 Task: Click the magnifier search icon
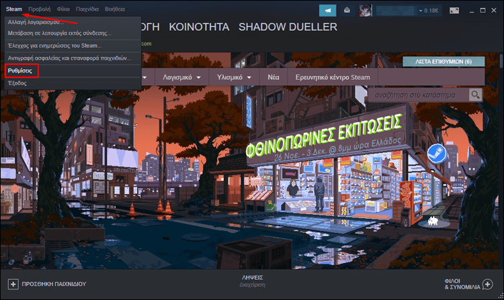[x=475, y=95]
